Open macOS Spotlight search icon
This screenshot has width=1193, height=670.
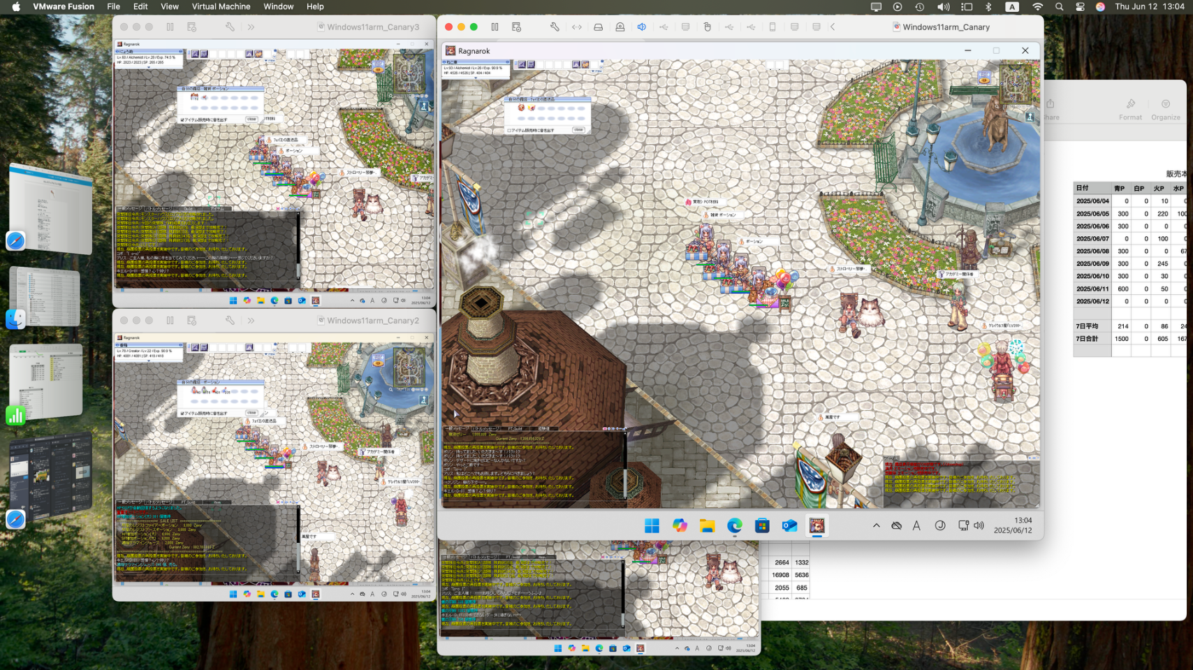point(1059,6)
